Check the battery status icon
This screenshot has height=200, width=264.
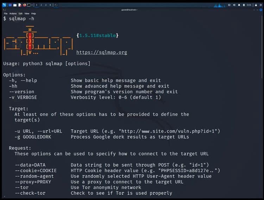click(244, 5)
